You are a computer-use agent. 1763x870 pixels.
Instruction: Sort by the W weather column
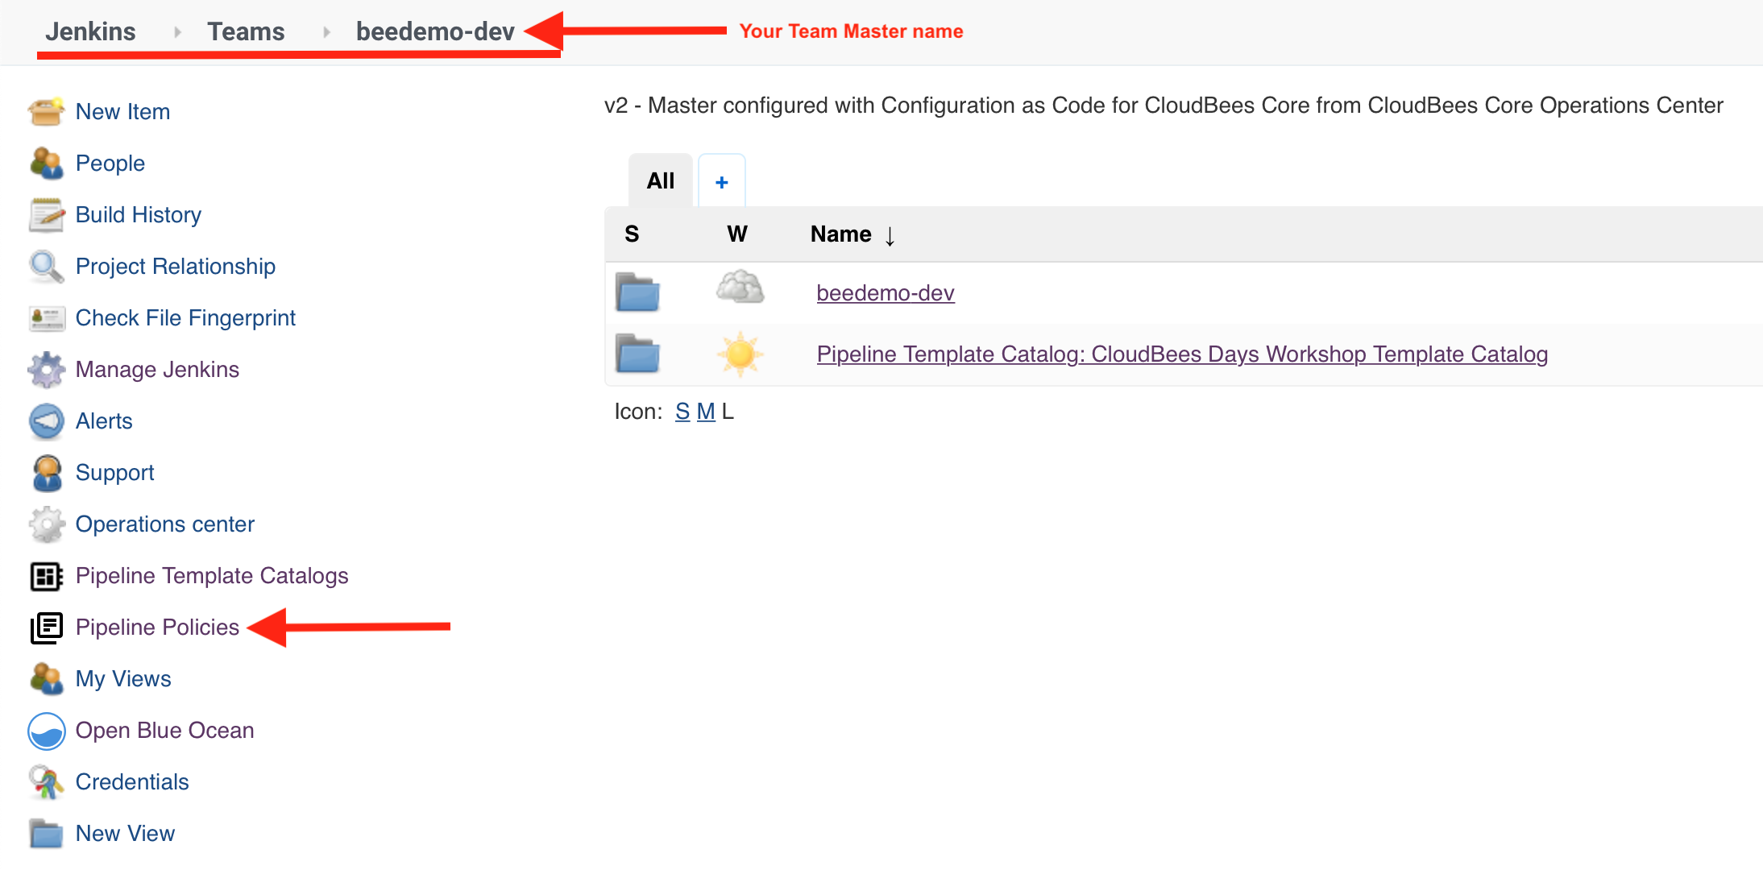point(737,234)
